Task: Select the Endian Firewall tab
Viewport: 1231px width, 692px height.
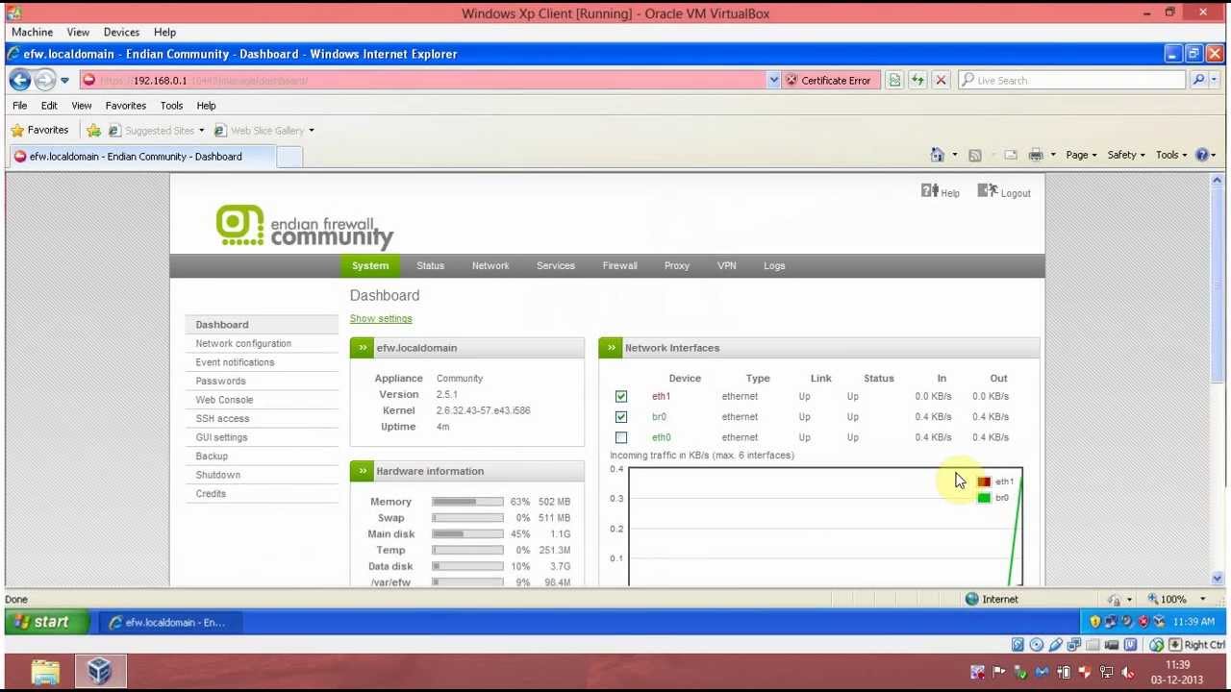Action: tap(620, 266)
